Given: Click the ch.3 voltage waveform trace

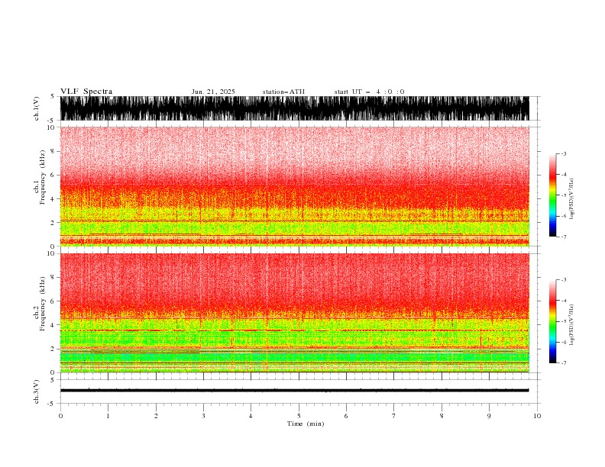Looking at the screenshot, I should [295, 391].
